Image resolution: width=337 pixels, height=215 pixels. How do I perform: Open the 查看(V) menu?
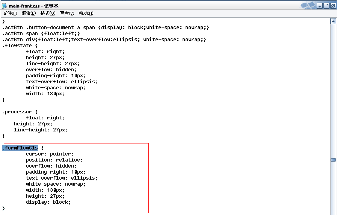pos(67,13)
